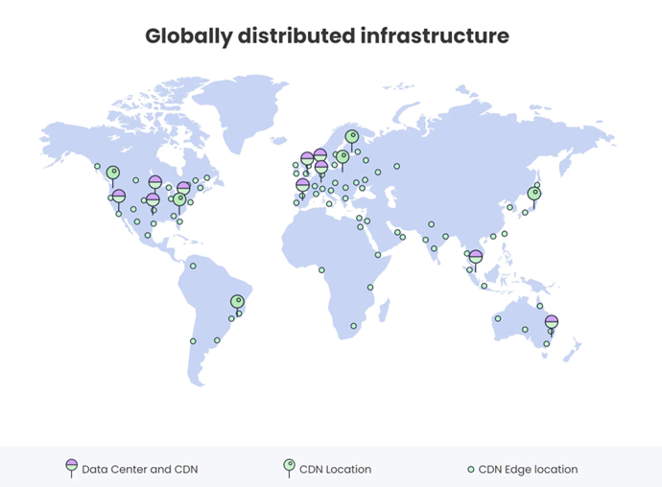The height and width of the screenshot is (487, 662).
Task: Click the CDN Edge dot near Buenos Aires
Action: pos(217,340)
